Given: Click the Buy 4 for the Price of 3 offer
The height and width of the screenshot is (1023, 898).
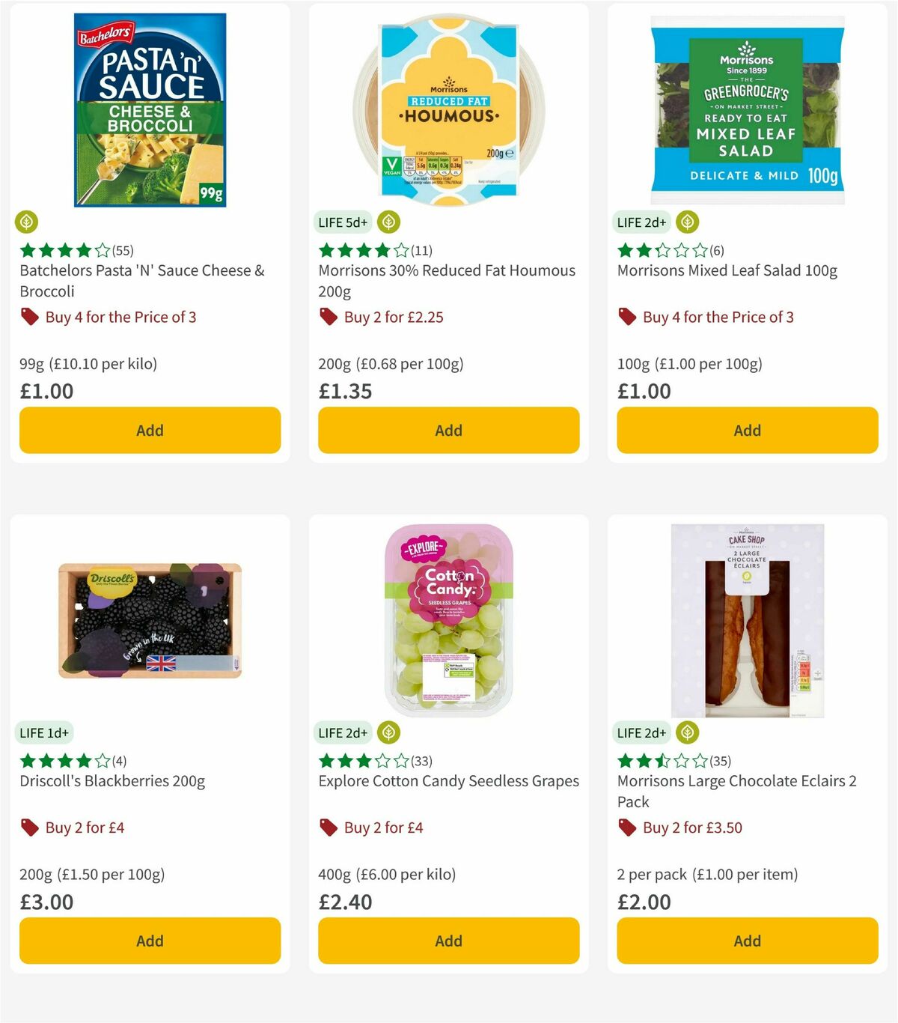Looking at the screenshot, I should (120, 317).
